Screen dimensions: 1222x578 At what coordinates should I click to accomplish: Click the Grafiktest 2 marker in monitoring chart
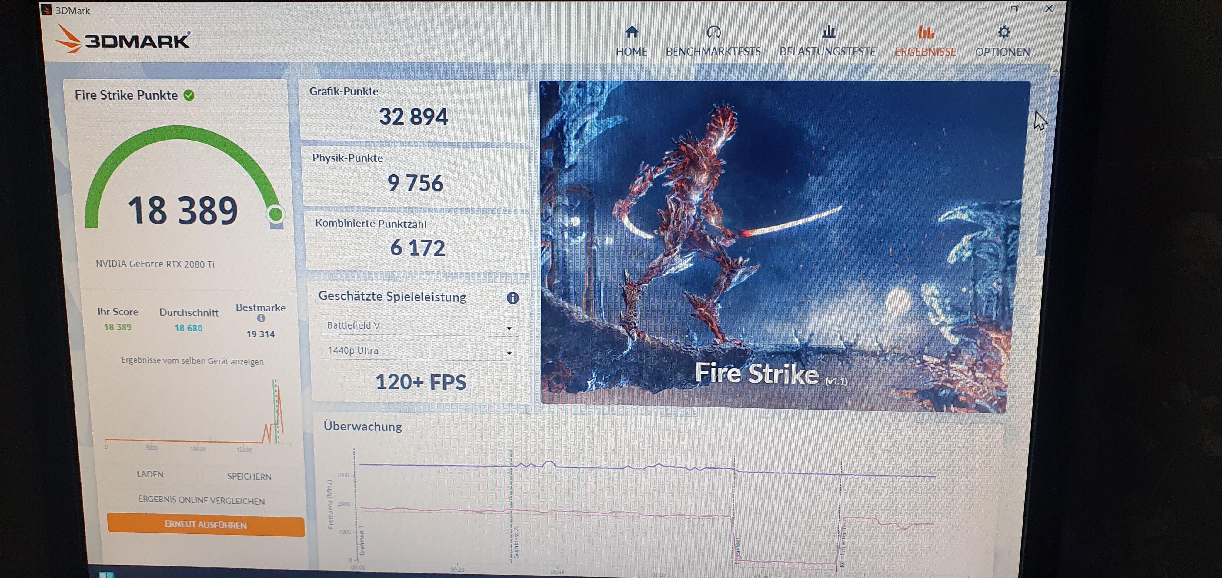[516, 543]
